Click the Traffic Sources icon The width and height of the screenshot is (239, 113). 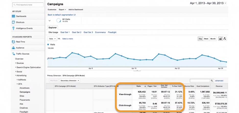[14, 54]
